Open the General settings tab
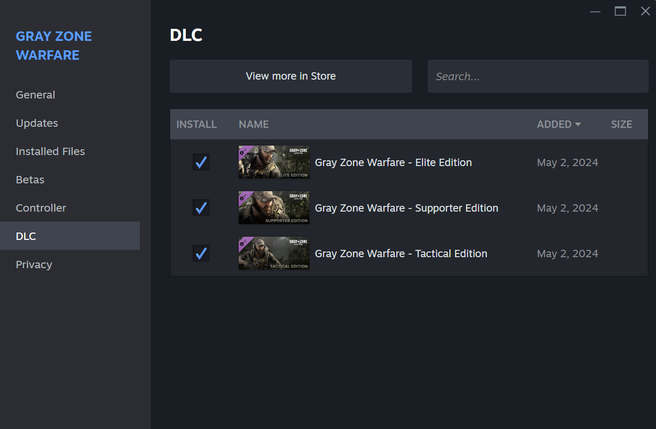The height and width of the screenshot is (429, 656). pyautogui.click(x=36, y=95)
